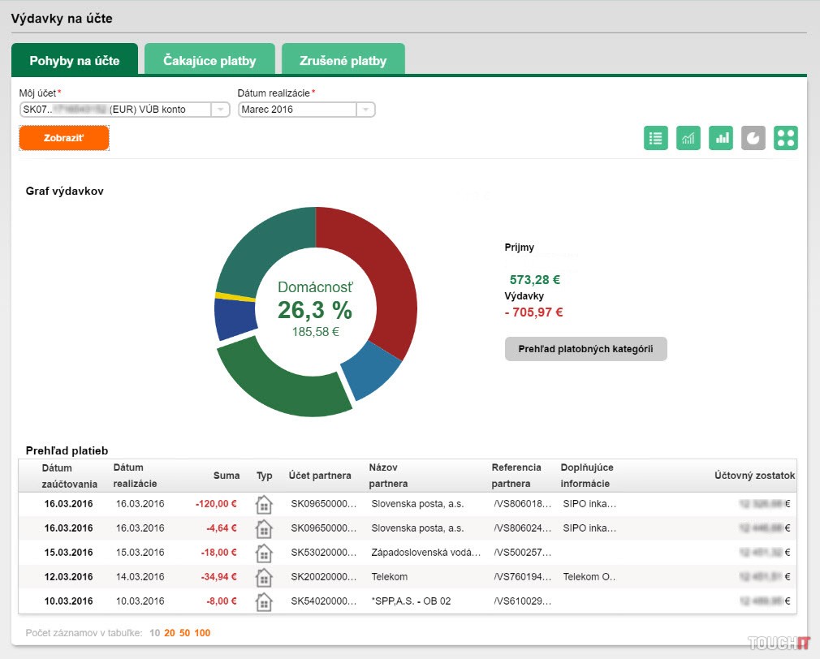Open the line trend chart view
The width and height of the screenshot is (820, 659).
coord(688,138)
